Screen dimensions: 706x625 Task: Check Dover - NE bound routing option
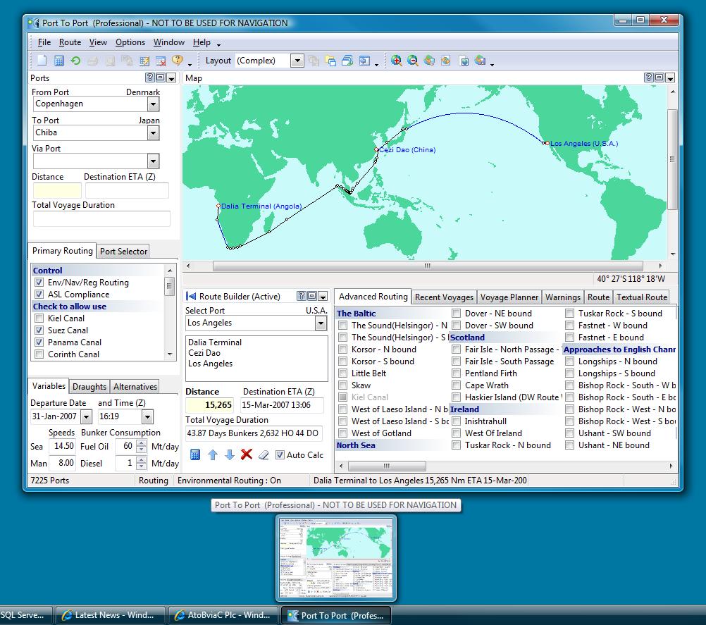click(456, 313)
